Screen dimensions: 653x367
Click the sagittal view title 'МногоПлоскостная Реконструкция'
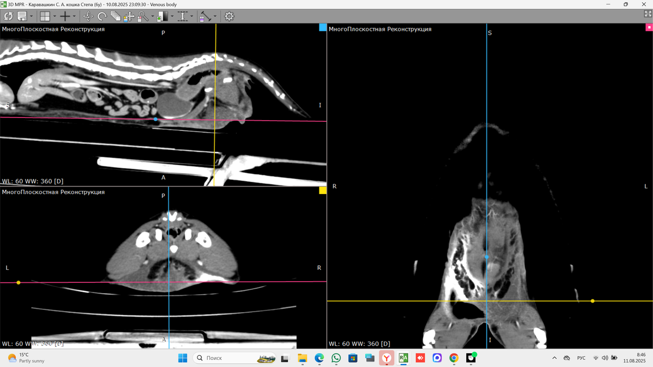tap(53, 29)
